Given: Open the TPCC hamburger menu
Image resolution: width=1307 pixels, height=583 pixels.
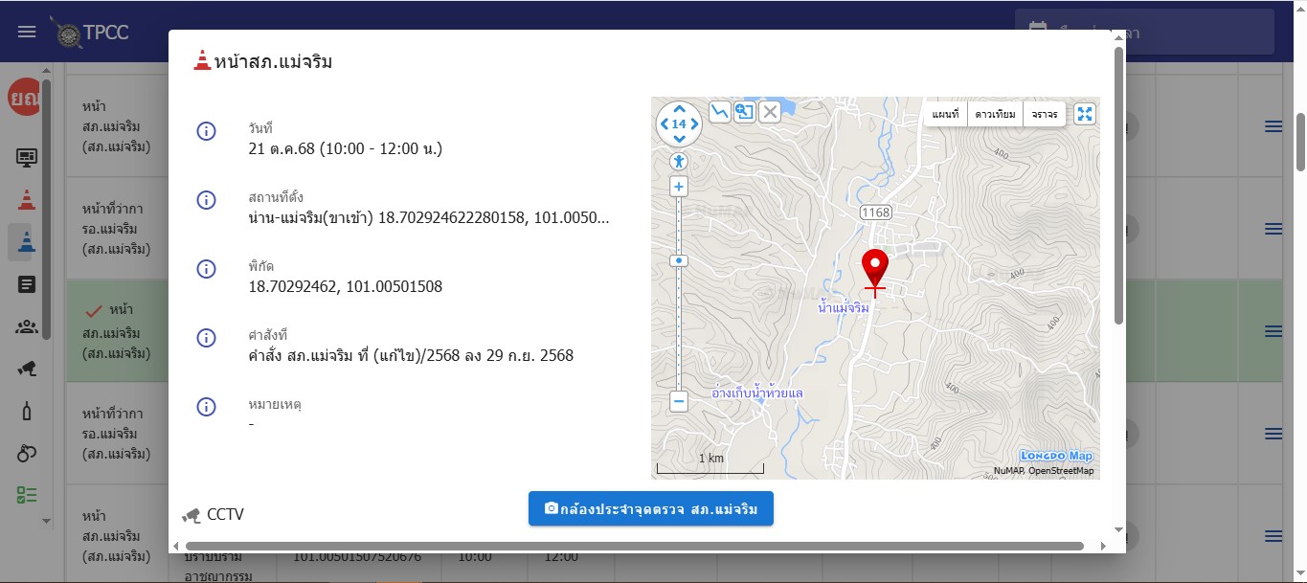Looking at the screenshot, I should point(27,32).
